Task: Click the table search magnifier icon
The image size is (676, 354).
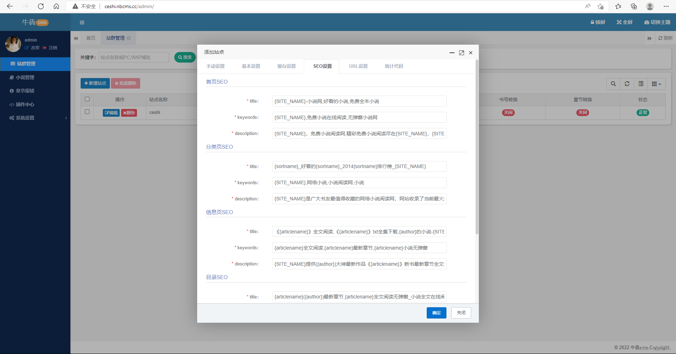Action: pyautogui.click(x=613, y=84)
